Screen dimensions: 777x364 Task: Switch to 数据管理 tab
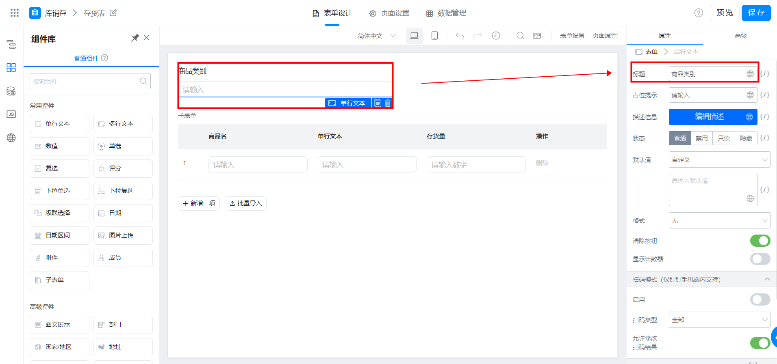coord(446,13)
